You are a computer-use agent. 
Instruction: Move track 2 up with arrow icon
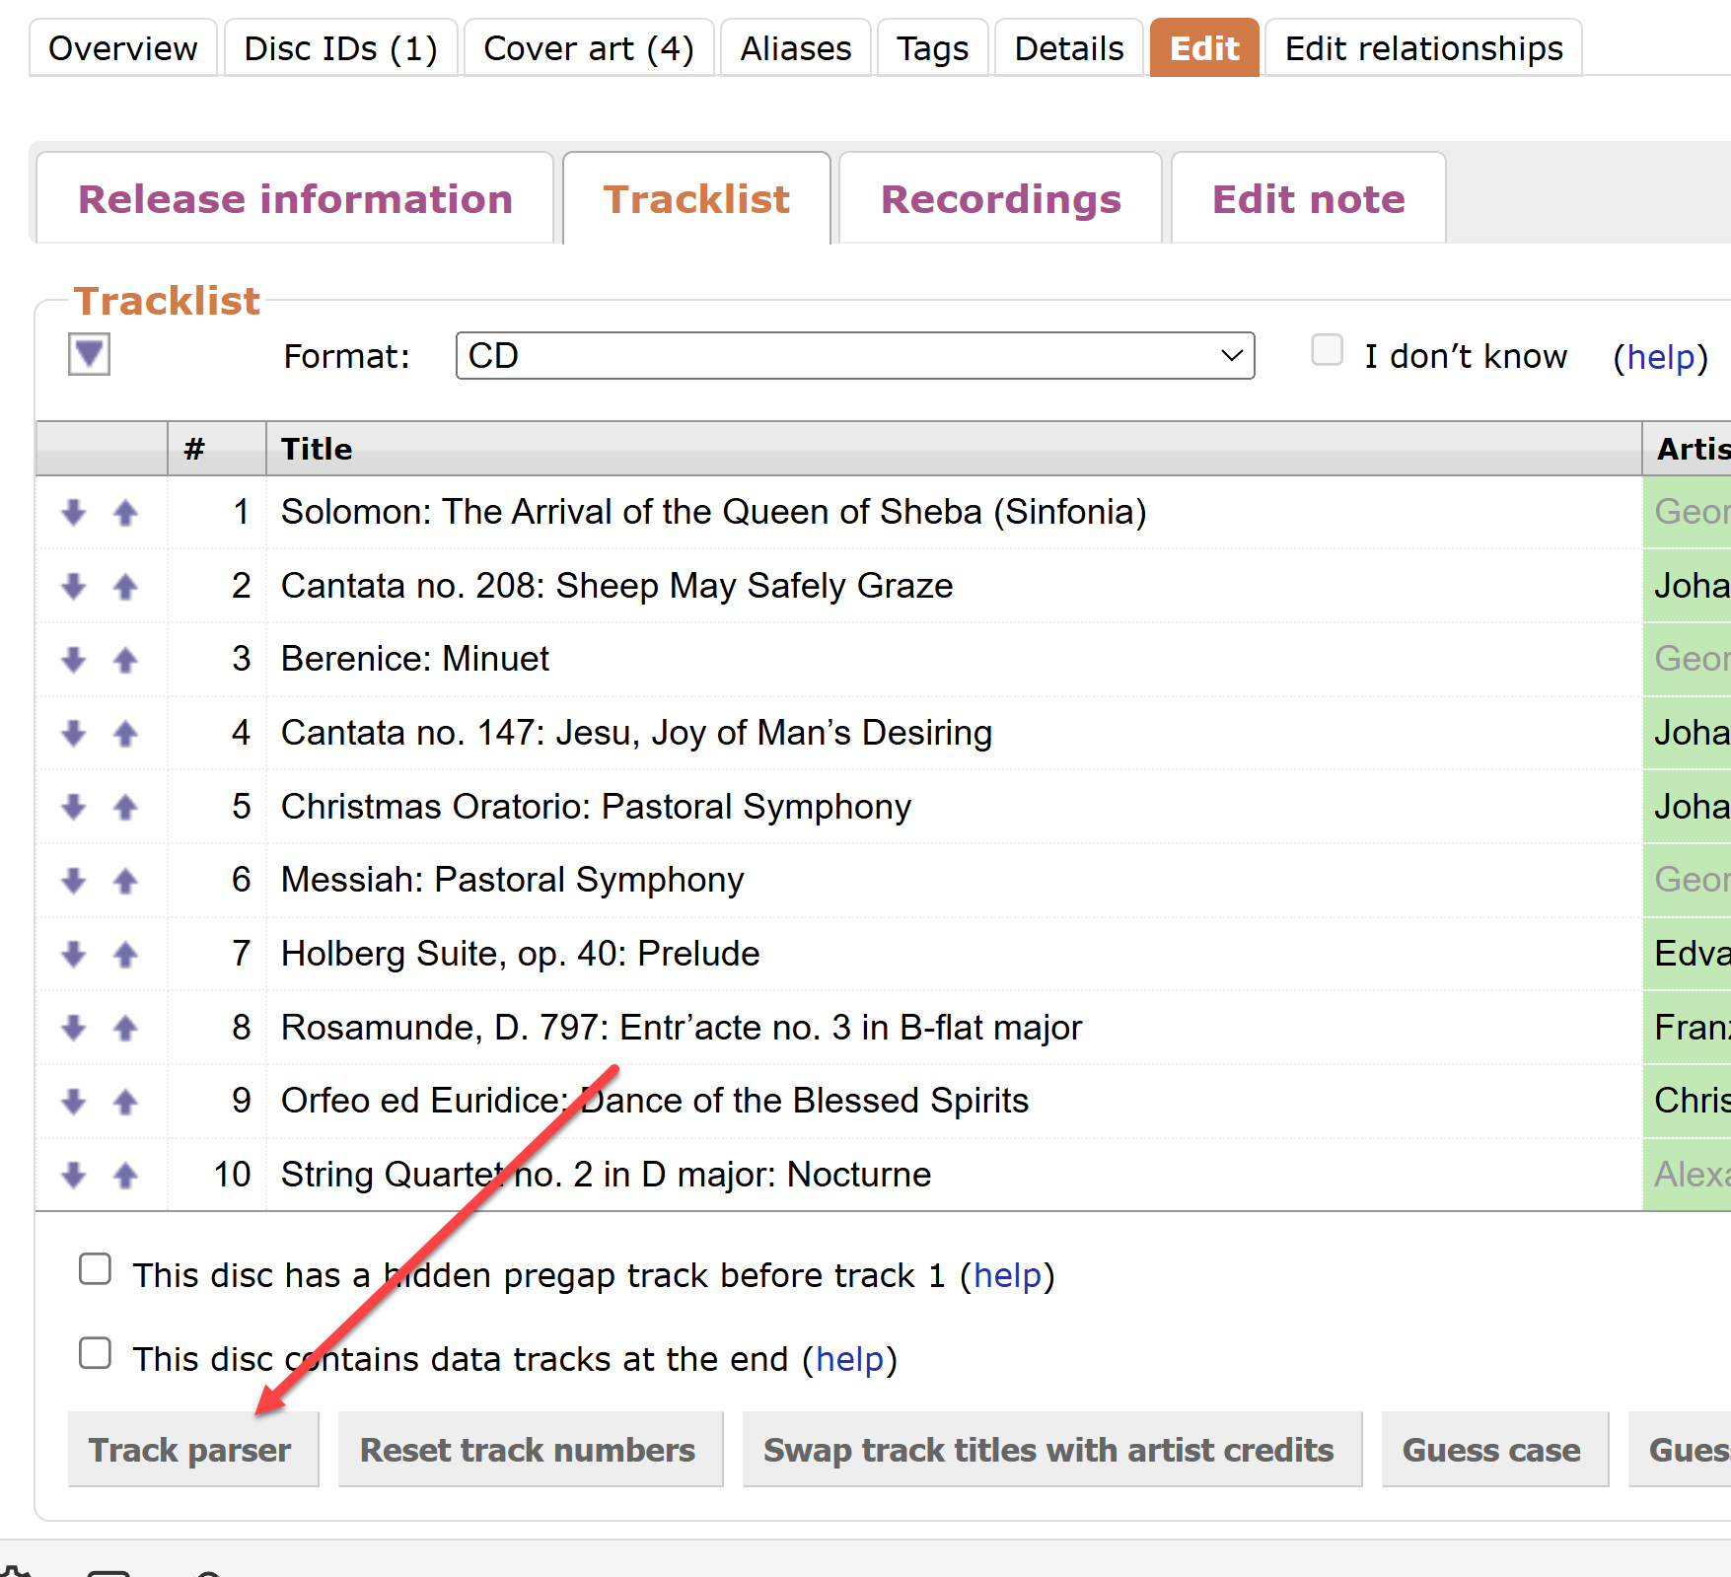[125, 587]
